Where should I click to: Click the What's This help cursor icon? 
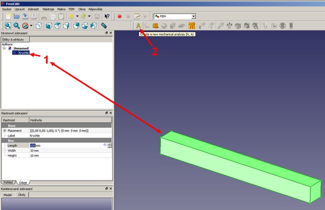pos(107,16)
